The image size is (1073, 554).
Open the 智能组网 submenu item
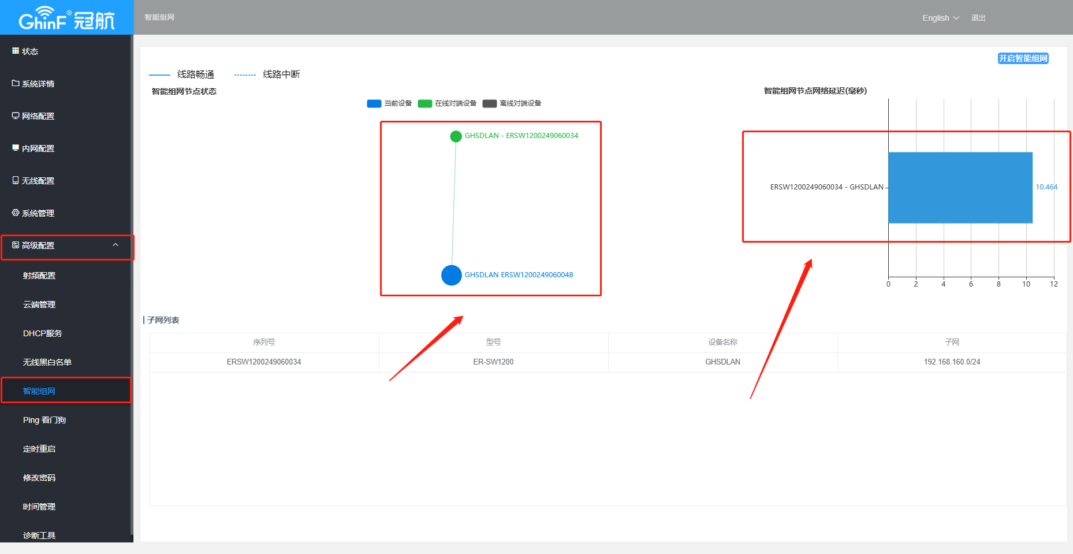click(39, 391)
